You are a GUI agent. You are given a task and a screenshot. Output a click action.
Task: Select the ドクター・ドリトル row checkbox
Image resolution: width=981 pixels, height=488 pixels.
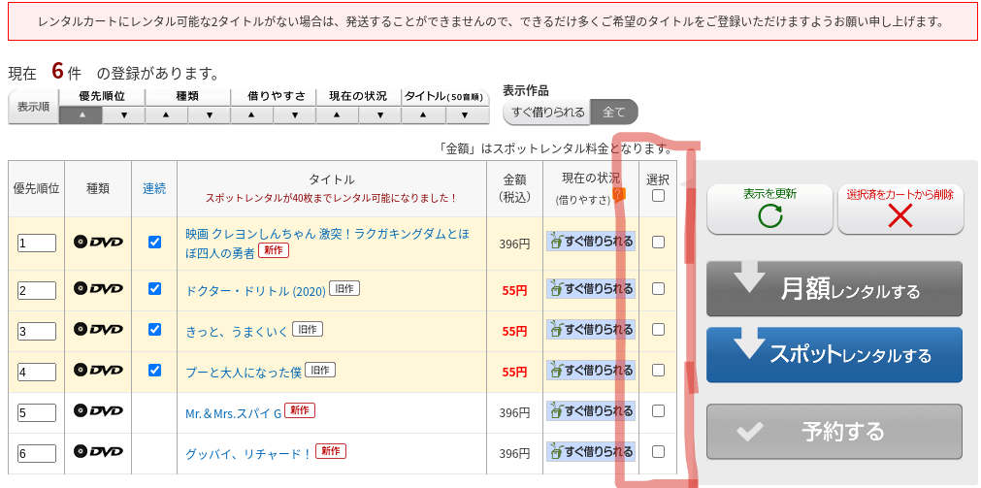(x=658, y=288)
